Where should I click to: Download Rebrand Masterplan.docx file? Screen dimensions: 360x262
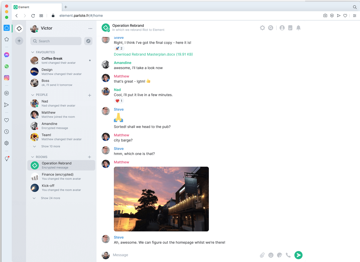[x=153, y=54]
